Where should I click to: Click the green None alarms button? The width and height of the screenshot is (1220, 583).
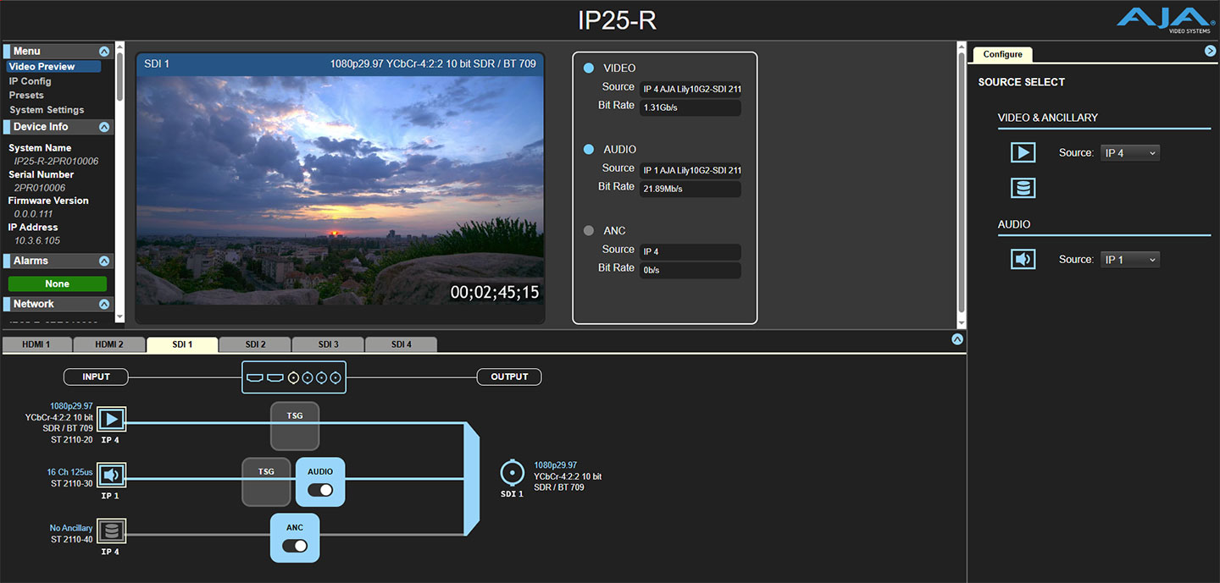58,284
